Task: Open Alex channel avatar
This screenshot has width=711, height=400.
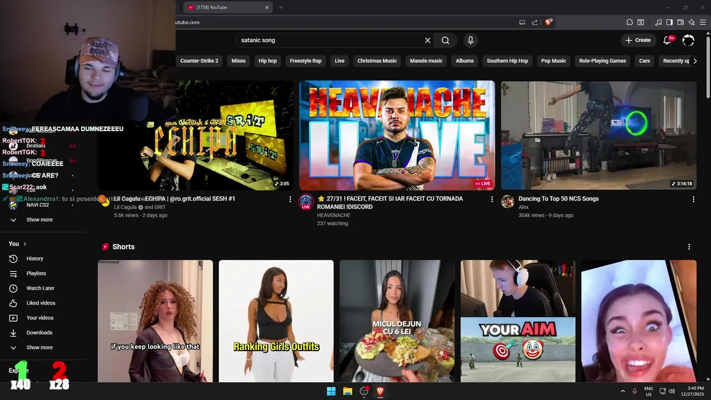Action: tap(508, 201)
